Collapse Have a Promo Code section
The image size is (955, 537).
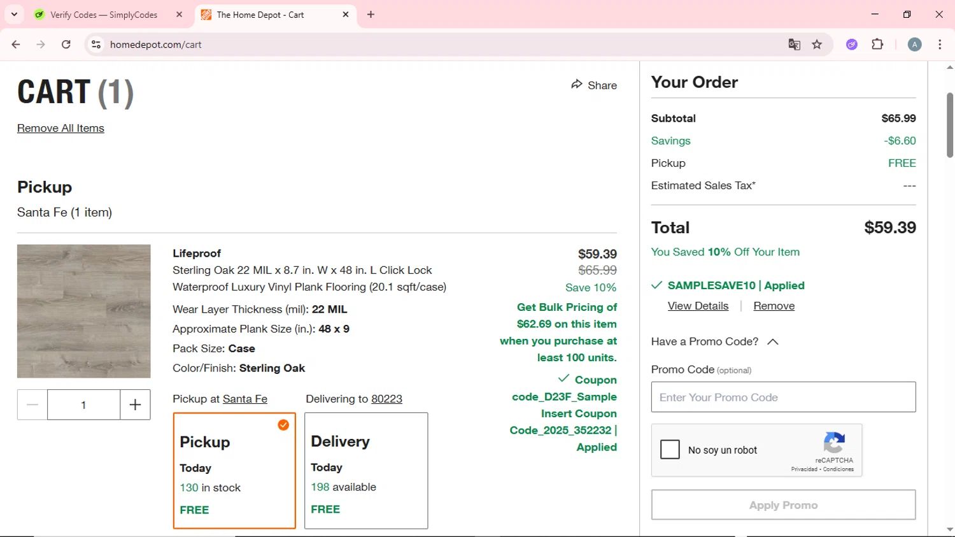click(x=715, y=341)
